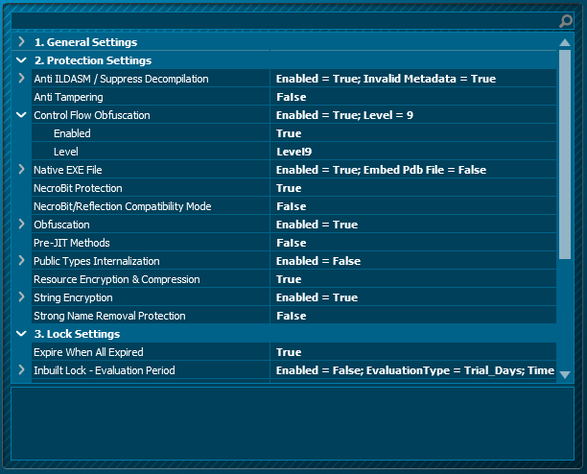Select the Pre-JIT Methods False value
This screenshot has height=474, width=587.
292,243
